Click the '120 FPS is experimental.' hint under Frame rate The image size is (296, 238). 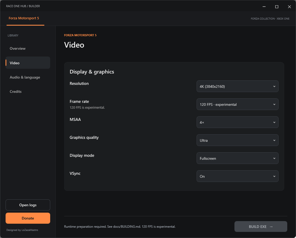click(87, 107)
